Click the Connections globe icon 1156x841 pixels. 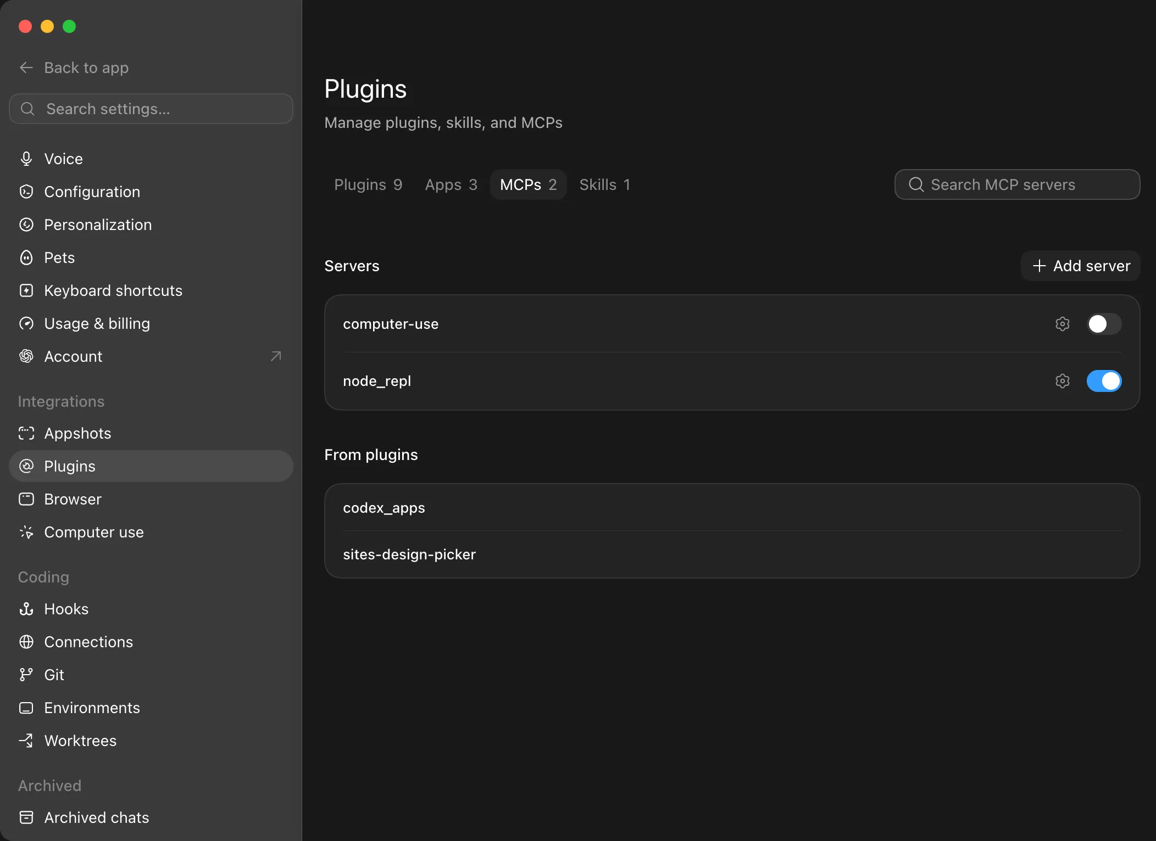[x=26, y=642]
